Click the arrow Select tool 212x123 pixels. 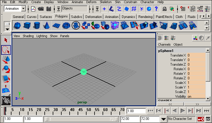(x=6, y=40)
